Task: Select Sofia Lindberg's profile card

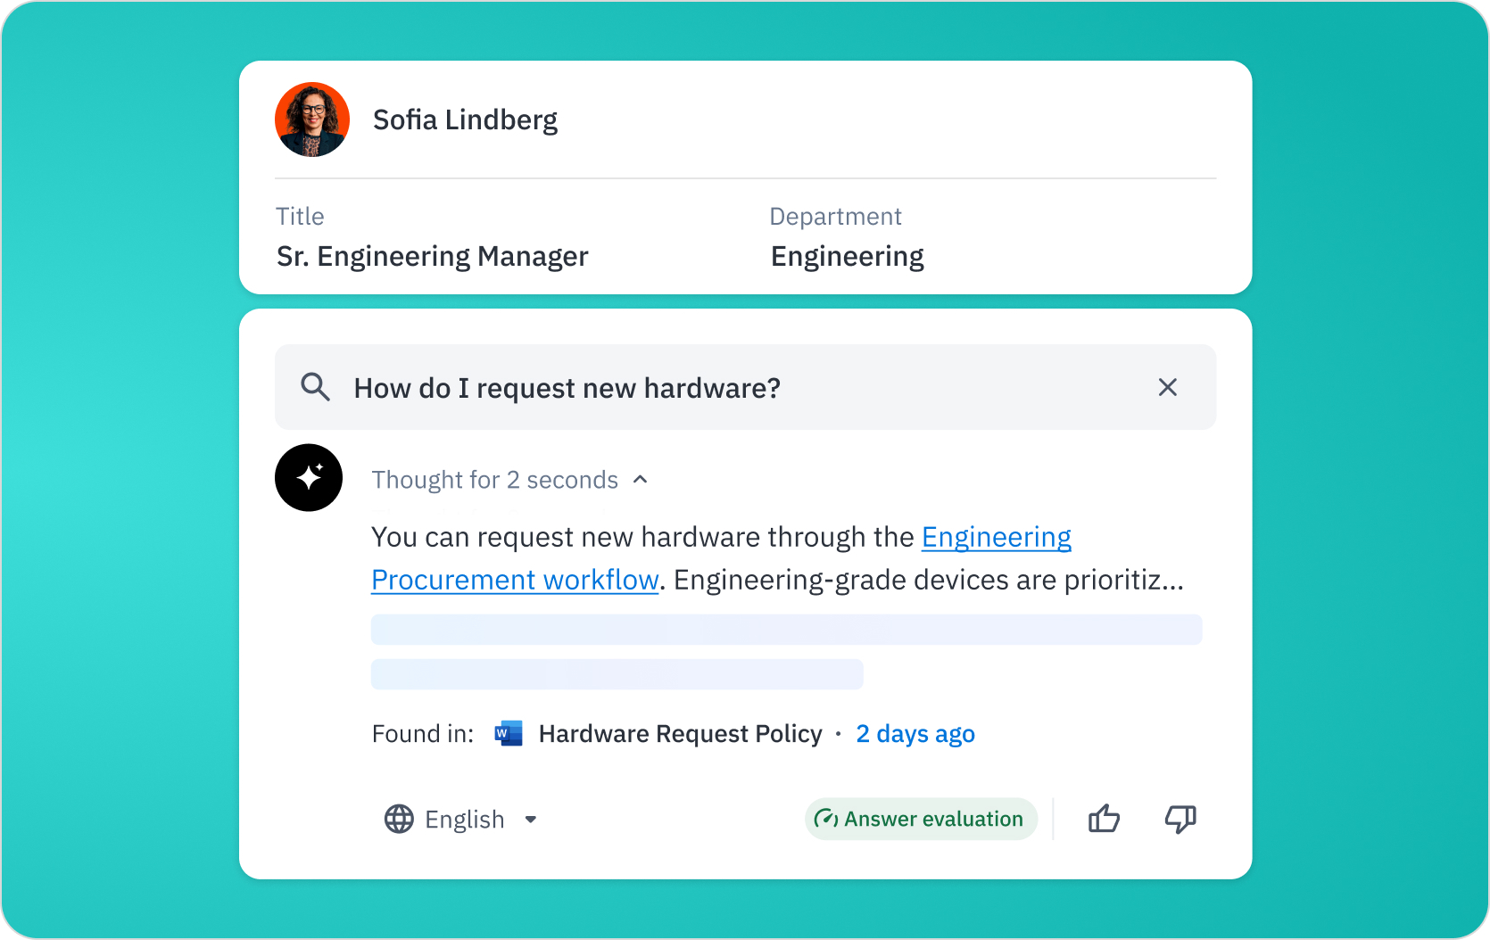Action: [745, 177]
